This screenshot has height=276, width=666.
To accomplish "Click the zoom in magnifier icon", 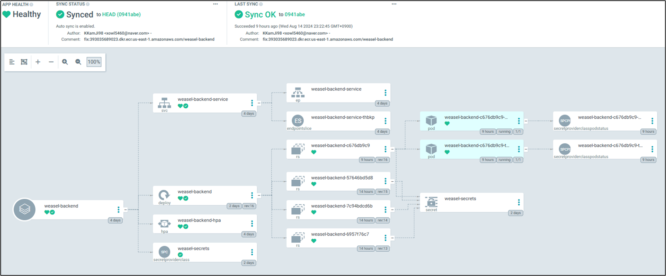I will coord(65,62).
